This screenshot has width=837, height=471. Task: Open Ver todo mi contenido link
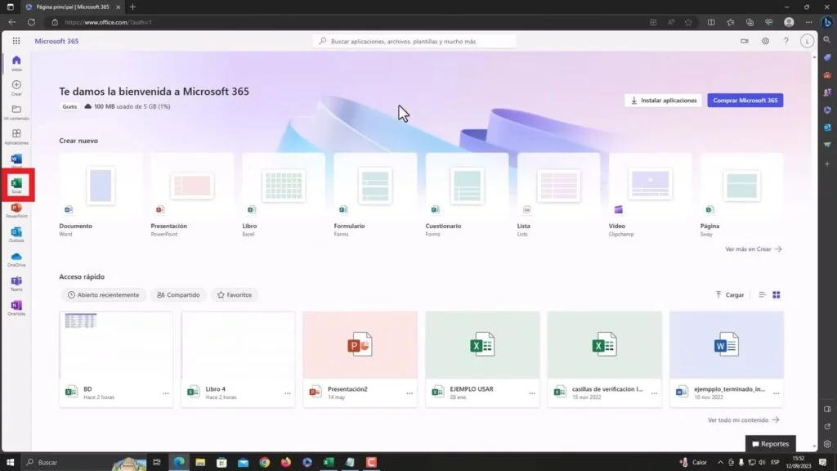(x=744, y=420)
